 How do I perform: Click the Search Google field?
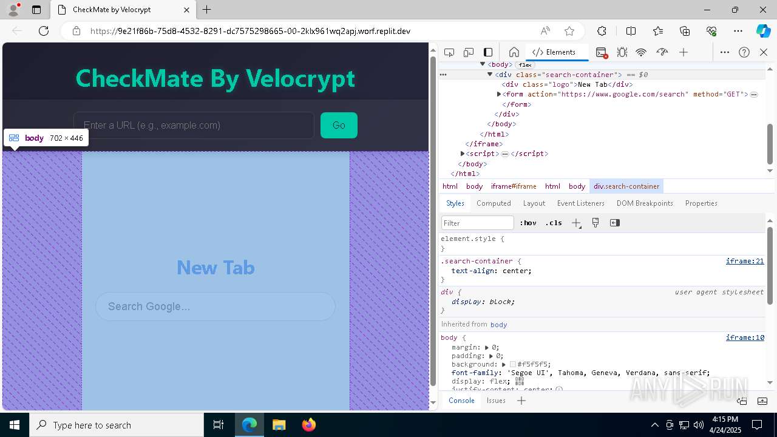(x=215, y=307)
